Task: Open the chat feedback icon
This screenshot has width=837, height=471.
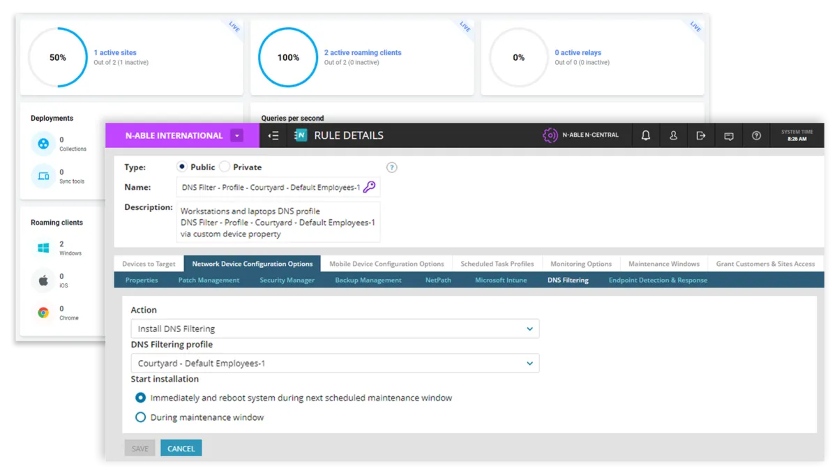Action: point(729,136)
